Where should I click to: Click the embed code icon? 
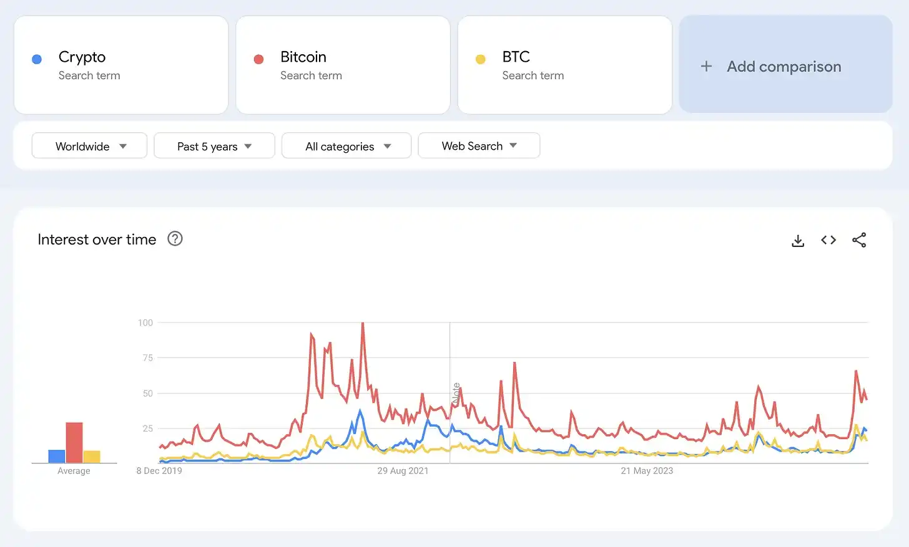pos(828,240)
